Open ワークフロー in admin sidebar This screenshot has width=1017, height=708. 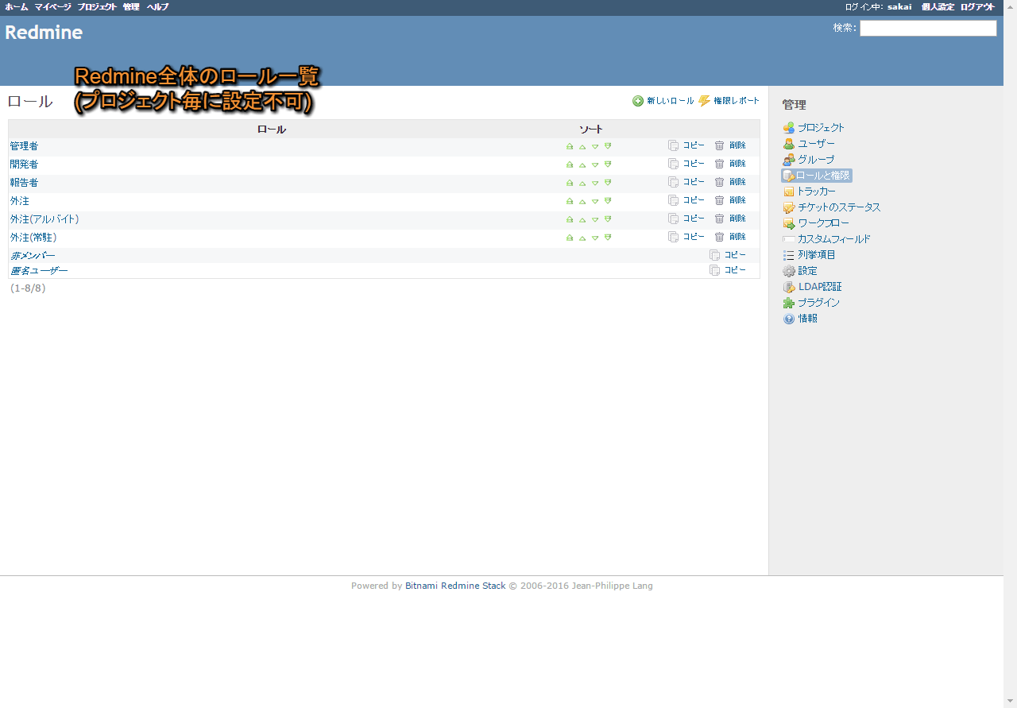tap(816, 223)
